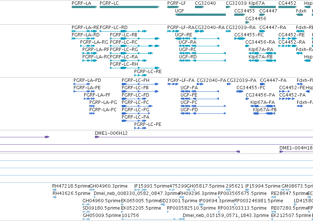Click protein PGRP-LC-PH
This screenshot has height=221, width=313.
(x=140, y=84)
